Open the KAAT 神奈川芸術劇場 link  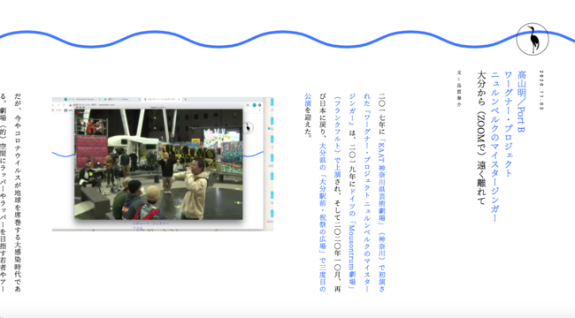pyautogui.click(x=381, y=183)
